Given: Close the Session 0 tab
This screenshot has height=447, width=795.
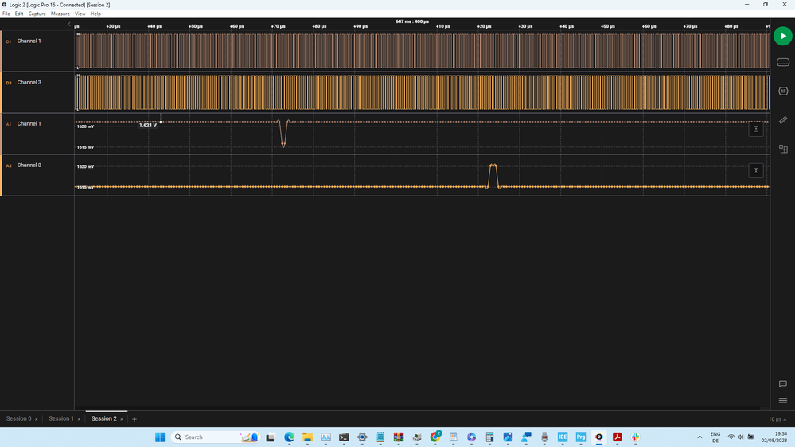Looking at the screenshot, I should (x=37, y=419).
